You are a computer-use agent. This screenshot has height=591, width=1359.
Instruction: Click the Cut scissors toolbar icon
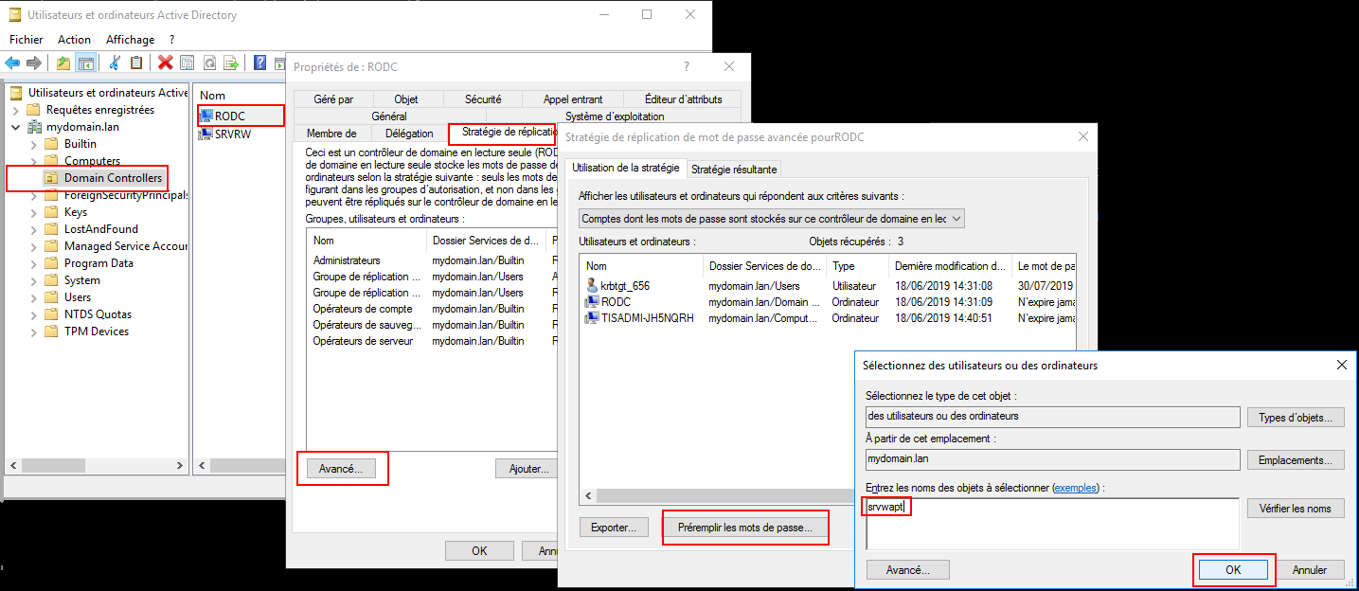pyautogui.click(x=115, y=63)
